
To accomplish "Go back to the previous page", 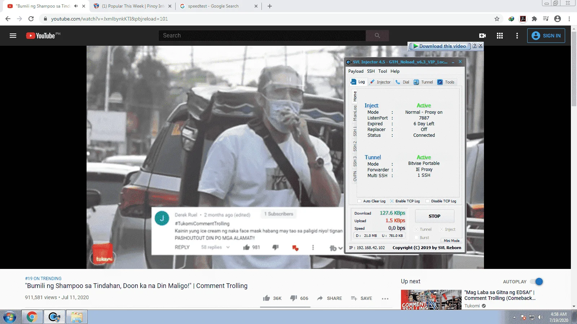I will pos(8,19).
